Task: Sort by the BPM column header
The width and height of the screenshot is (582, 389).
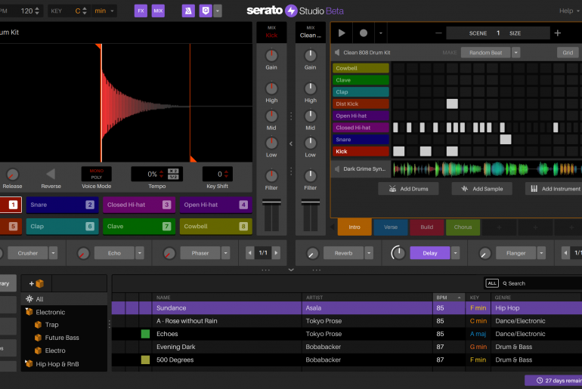Action: 448,298
